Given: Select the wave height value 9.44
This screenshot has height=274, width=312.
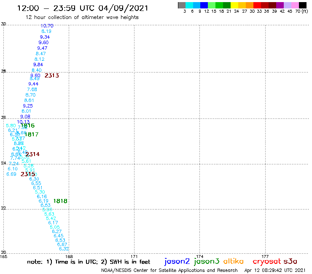Looking at the screenshot, I should click(x=33, y=84).
